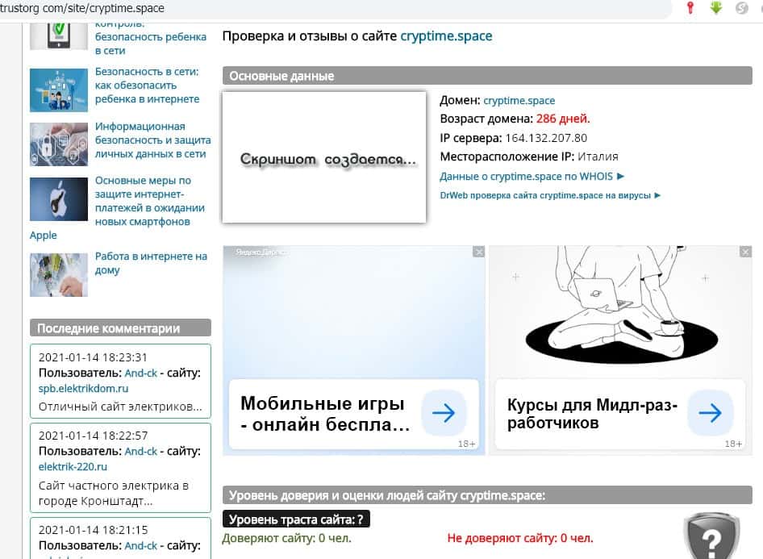
Task: Open And-ck user link in 18:21:15 comment
Action: point(140,545)
